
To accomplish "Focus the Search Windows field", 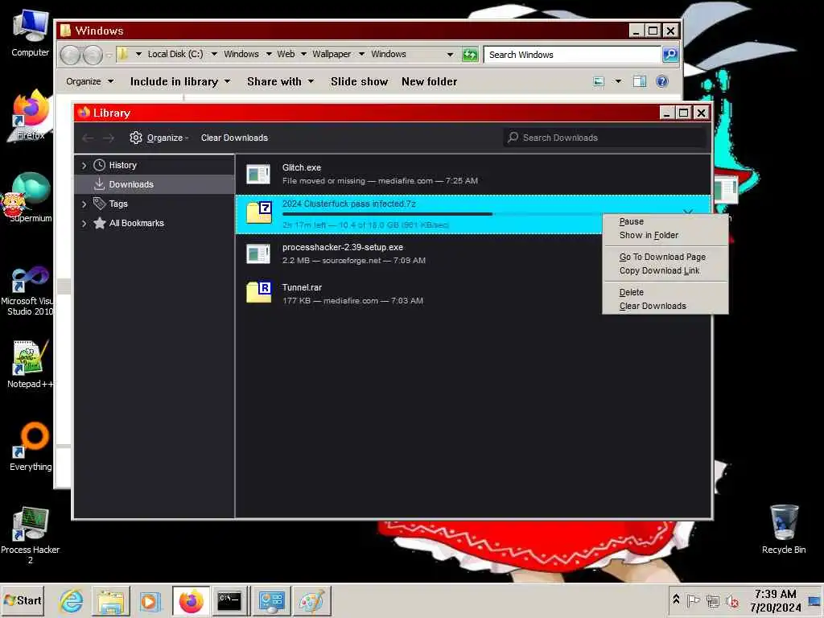I will [572, 55].
